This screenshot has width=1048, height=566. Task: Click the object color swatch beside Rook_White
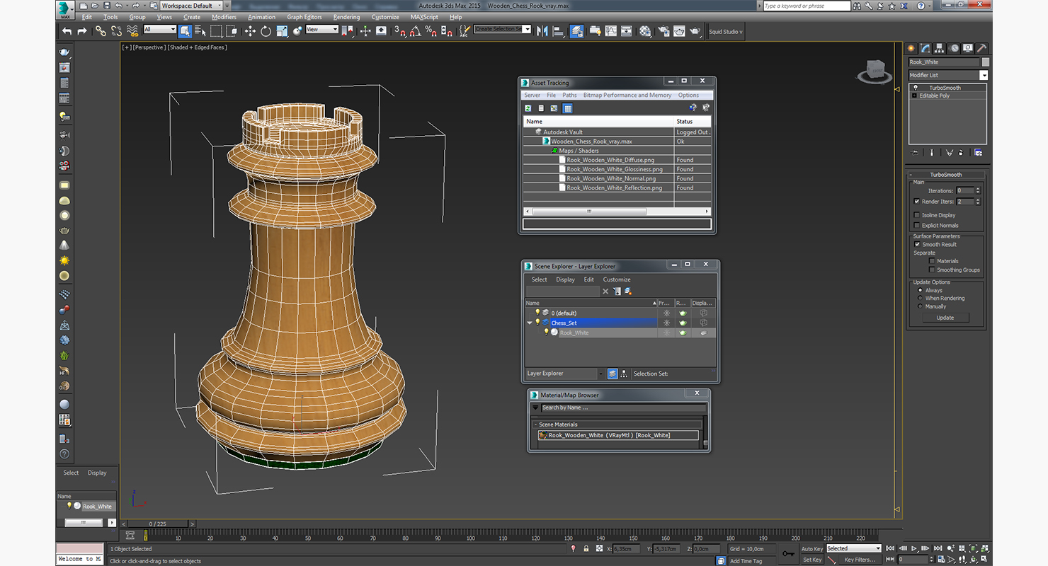coord(986,62)
